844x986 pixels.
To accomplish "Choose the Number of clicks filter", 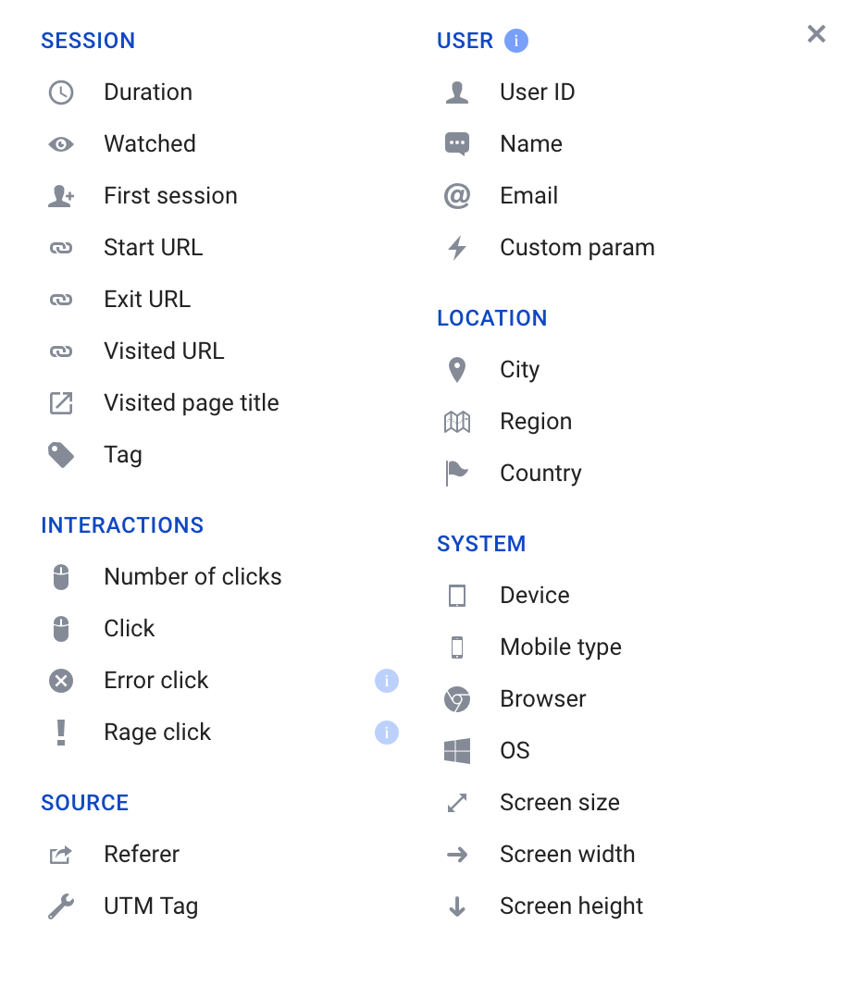I will 192,576.
